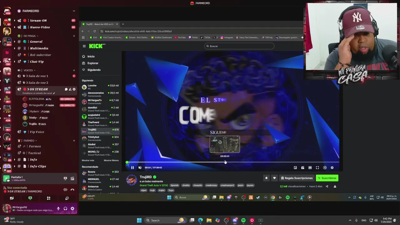Collapse the FARMEO category
The height and width of the screenshot is (225, 400).
click(27, 141)
